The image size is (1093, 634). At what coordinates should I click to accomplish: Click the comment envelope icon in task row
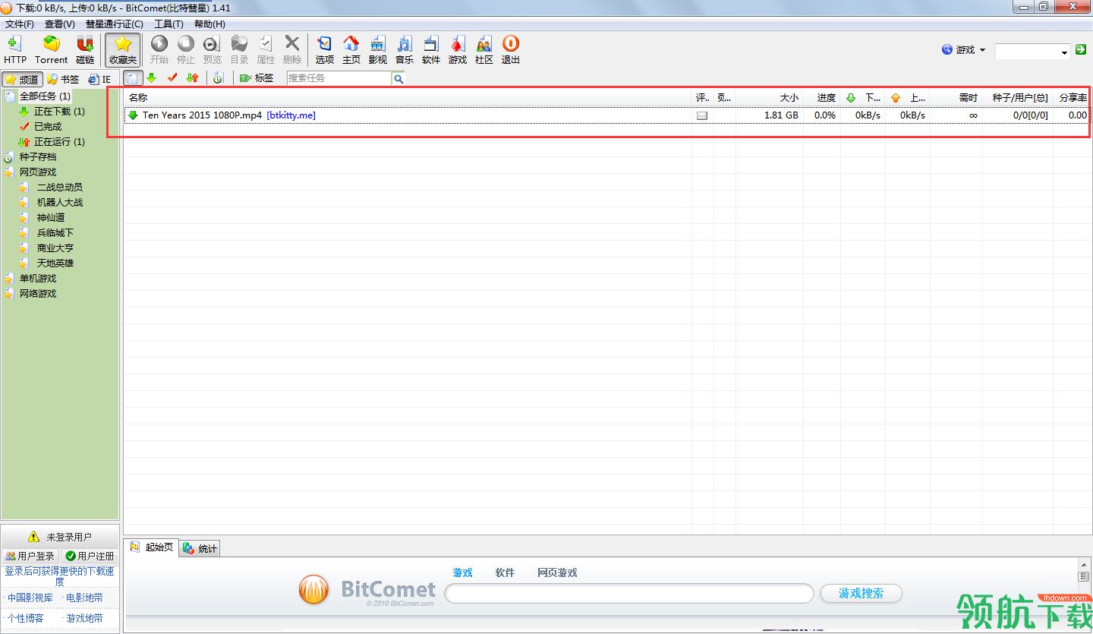(x=702, y=116)
